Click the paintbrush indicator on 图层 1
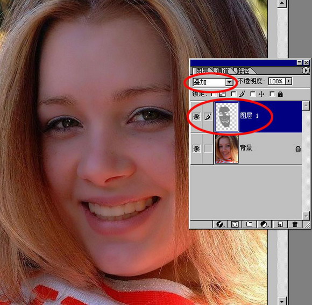Image resolution: width=312 pixels, height=305 pixels. tap(208, 117)
